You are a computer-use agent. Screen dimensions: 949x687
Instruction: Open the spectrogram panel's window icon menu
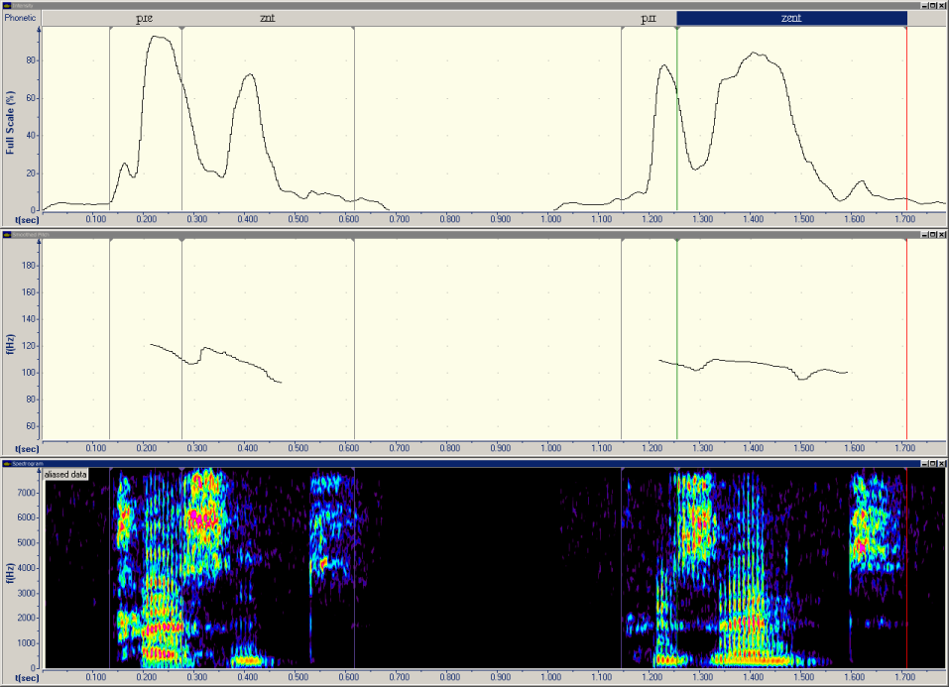[x=6, y=463]
